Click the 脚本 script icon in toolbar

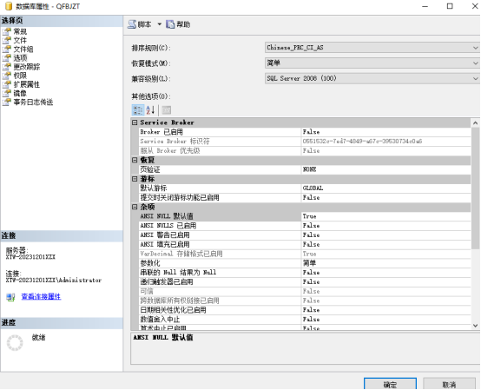pos(132,24)
